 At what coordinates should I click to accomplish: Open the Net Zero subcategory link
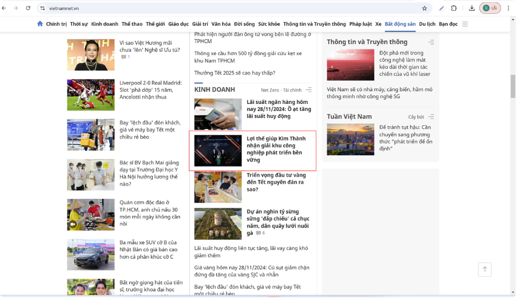(x=270, y=90)
